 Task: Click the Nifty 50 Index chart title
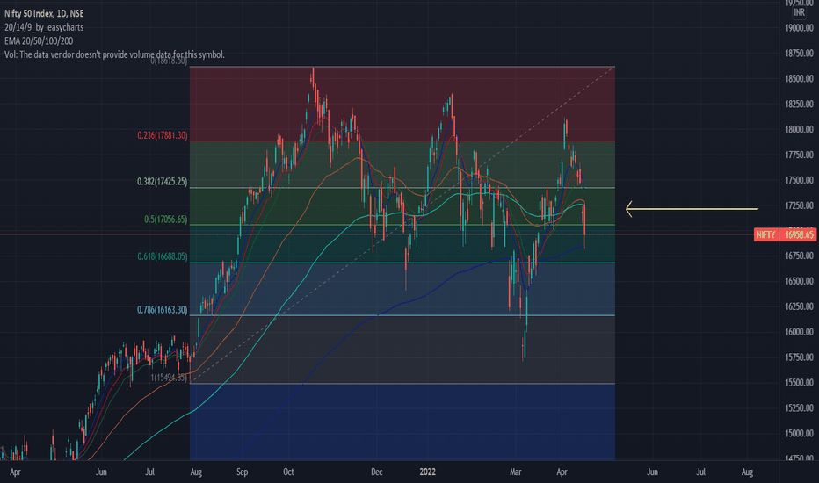44,13
